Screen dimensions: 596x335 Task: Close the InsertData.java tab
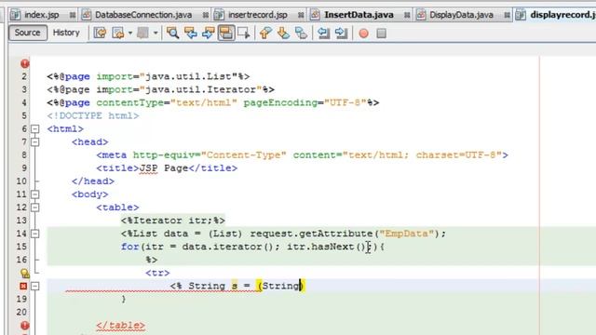[x=407, y=15]
